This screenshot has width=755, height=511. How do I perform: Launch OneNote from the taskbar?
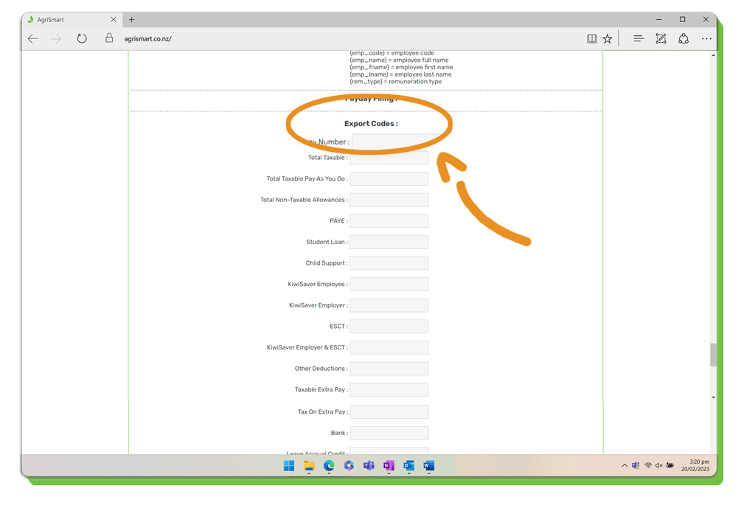click(x=389, y=466)
